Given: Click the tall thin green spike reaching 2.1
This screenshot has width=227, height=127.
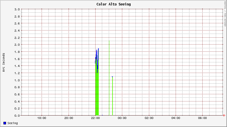Looking at the screenshot, I should point(109,78).
